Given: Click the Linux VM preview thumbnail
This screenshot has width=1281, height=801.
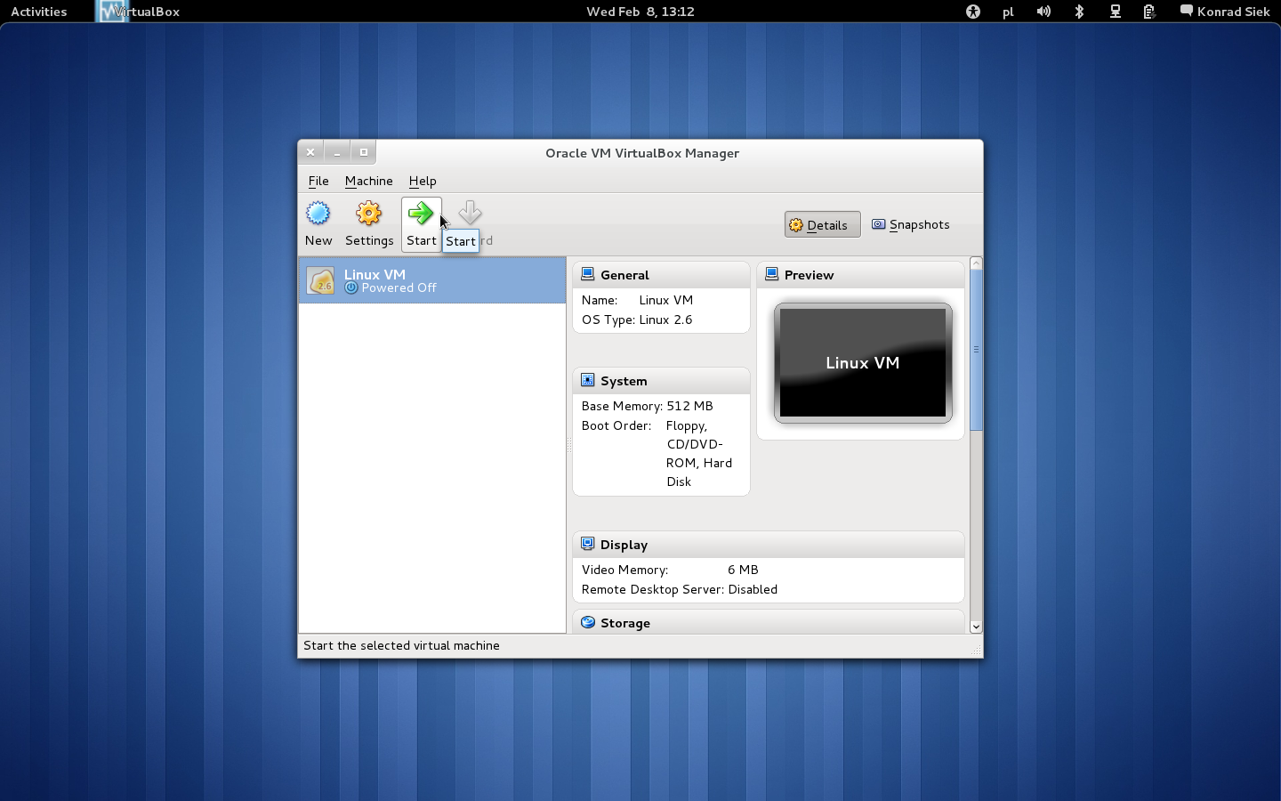Looking at the screenshot, I should [863, 363].
